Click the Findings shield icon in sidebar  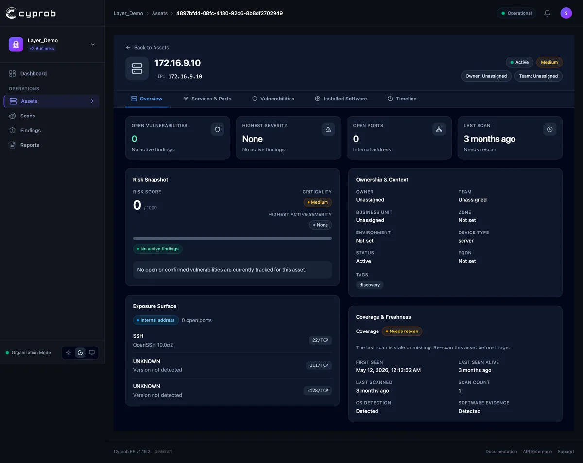point(13,131)
